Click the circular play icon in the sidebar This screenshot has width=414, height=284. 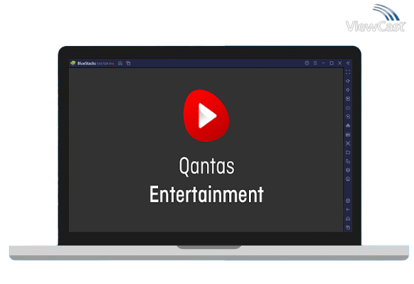pos(348,117)
